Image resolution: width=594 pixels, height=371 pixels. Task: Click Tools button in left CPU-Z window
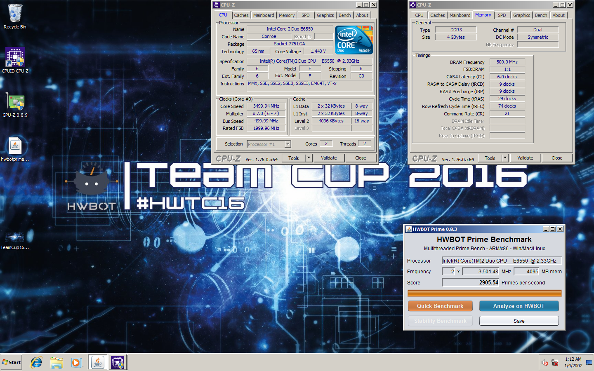[x=294, y=158]
